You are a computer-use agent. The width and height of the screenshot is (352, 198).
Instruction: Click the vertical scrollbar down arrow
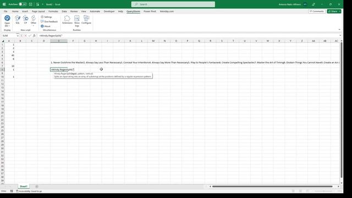click(341, 183)
